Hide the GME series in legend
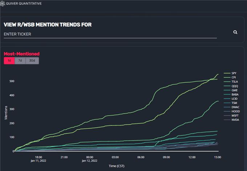The width and height of the screenshot is (247, 171). (231, 90)
